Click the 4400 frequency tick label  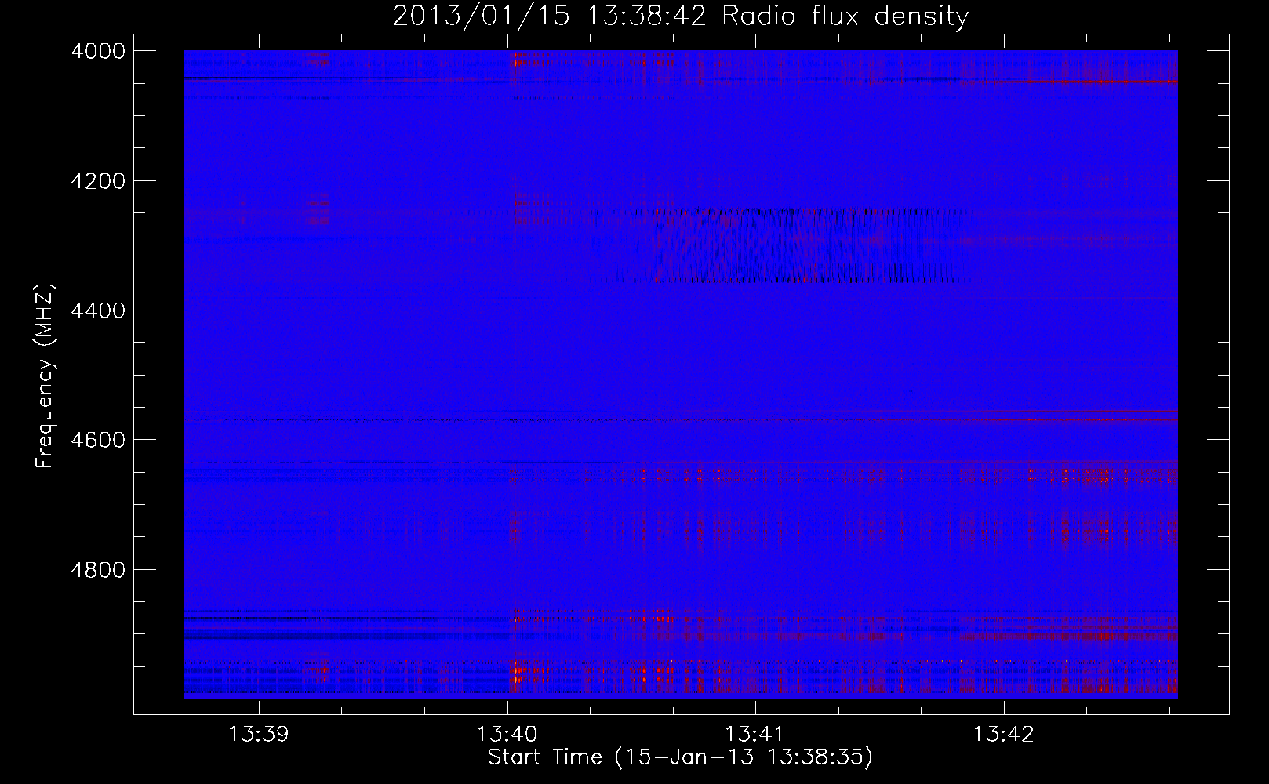pyautogui.click(x=98, y=310)
